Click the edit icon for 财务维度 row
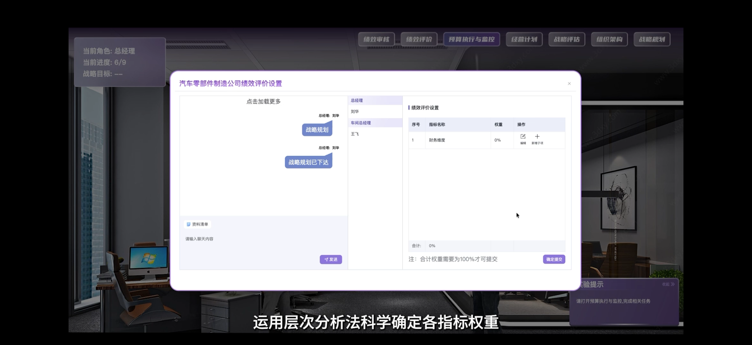Viewport: 752px width, 345px height. 523,139
